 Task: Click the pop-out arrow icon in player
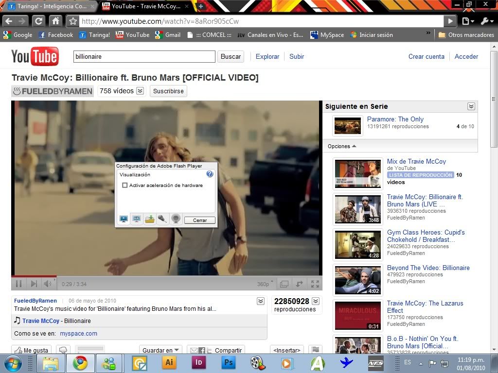(300, 284)
